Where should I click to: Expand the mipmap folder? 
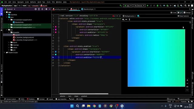tap(9, 45)
